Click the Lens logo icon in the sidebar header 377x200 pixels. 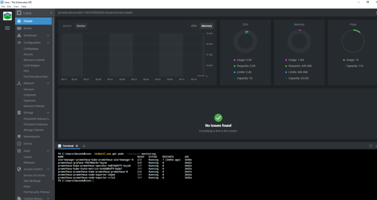coord(19,13)
